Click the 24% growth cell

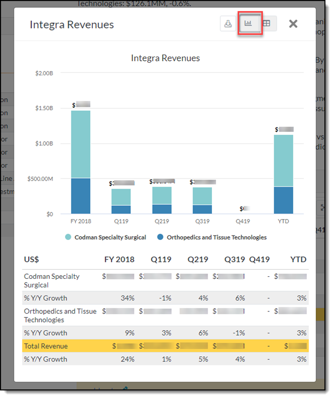128,360
